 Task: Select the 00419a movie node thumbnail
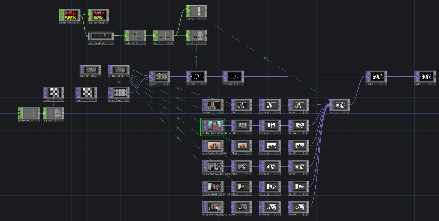click(x=214, y=105)
